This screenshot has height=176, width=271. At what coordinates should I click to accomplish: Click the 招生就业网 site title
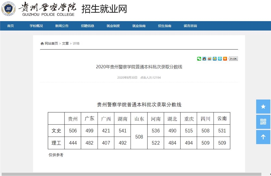104,9
